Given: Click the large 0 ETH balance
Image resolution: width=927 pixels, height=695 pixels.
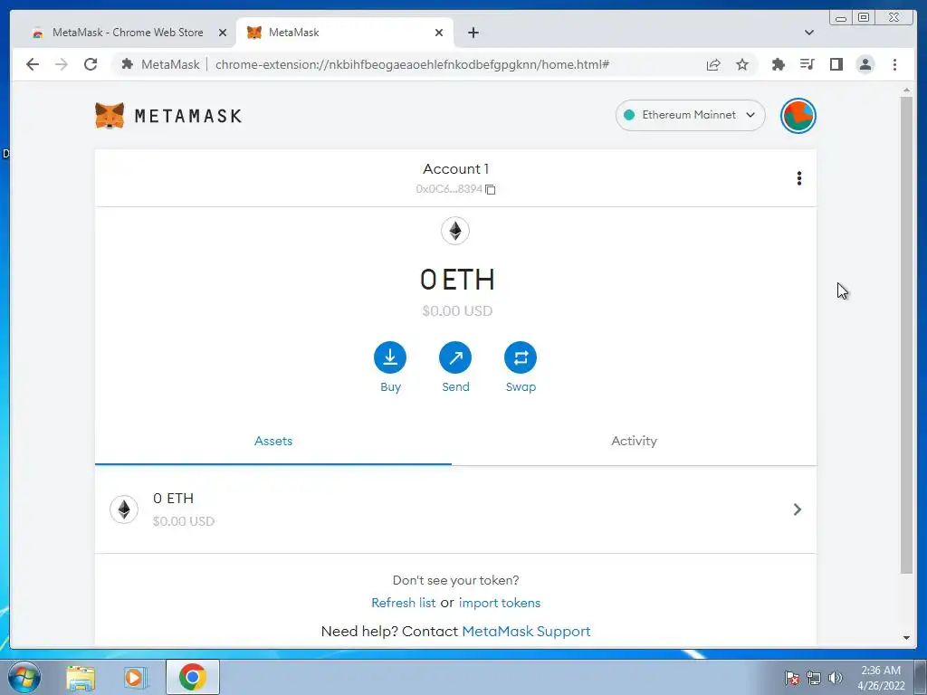Looking at the screenshot, I should (x=457, y=280).
